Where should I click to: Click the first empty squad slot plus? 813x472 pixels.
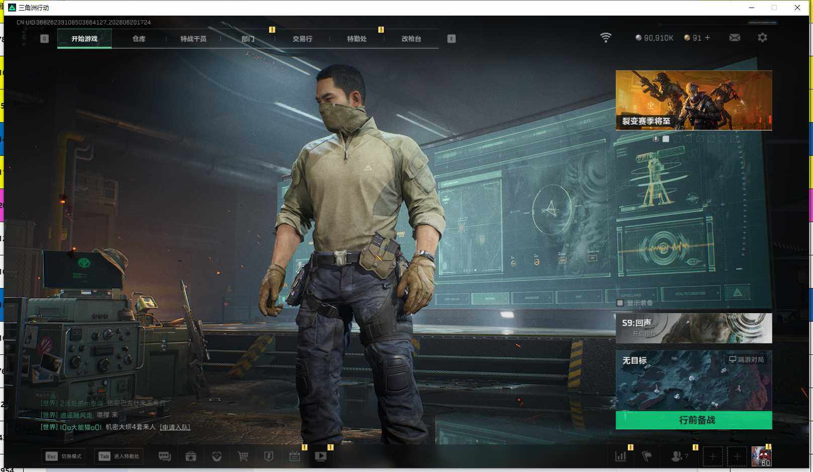(x=712, y=456)
